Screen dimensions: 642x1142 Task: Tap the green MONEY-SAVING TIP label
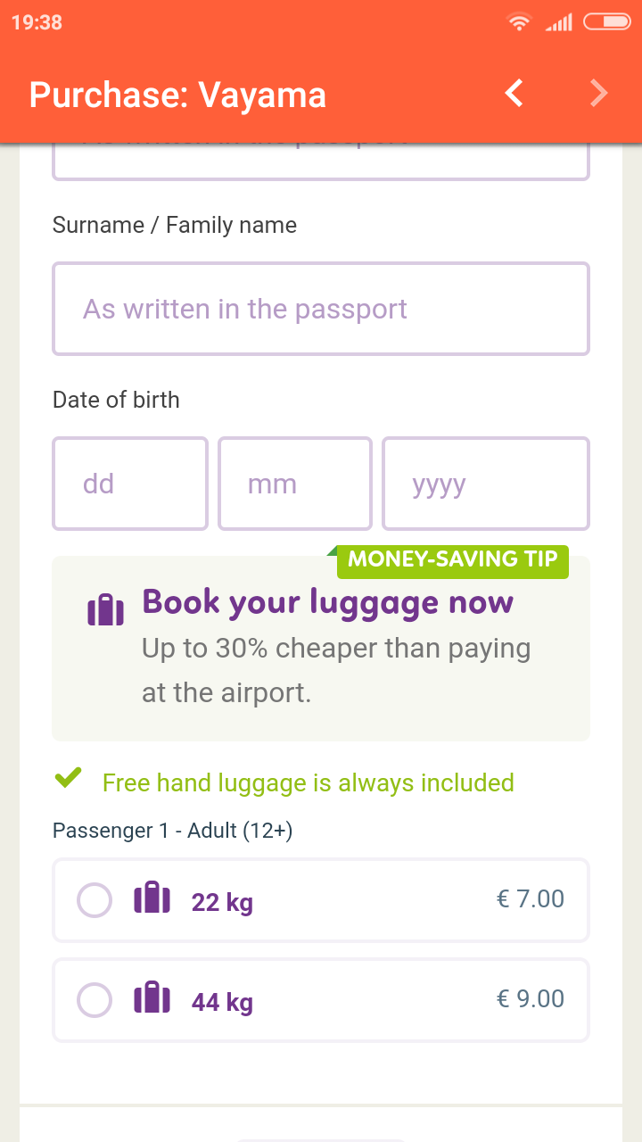452,560
